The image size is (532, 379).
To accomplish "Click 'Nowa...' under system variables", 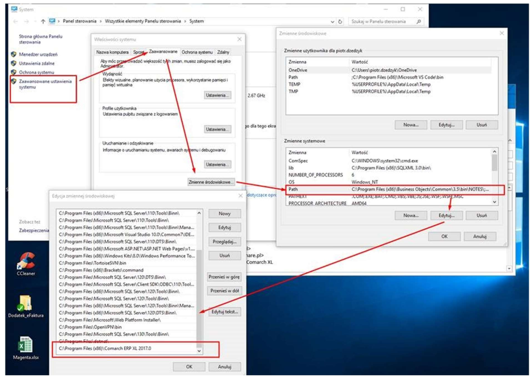I will pos(411,215).
